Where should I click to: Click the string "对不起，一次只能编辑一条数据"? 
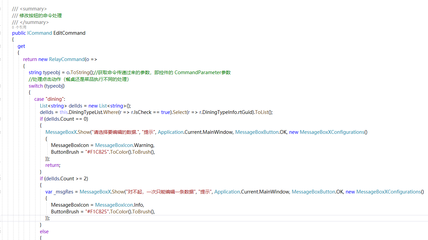[x=161, y=192]
